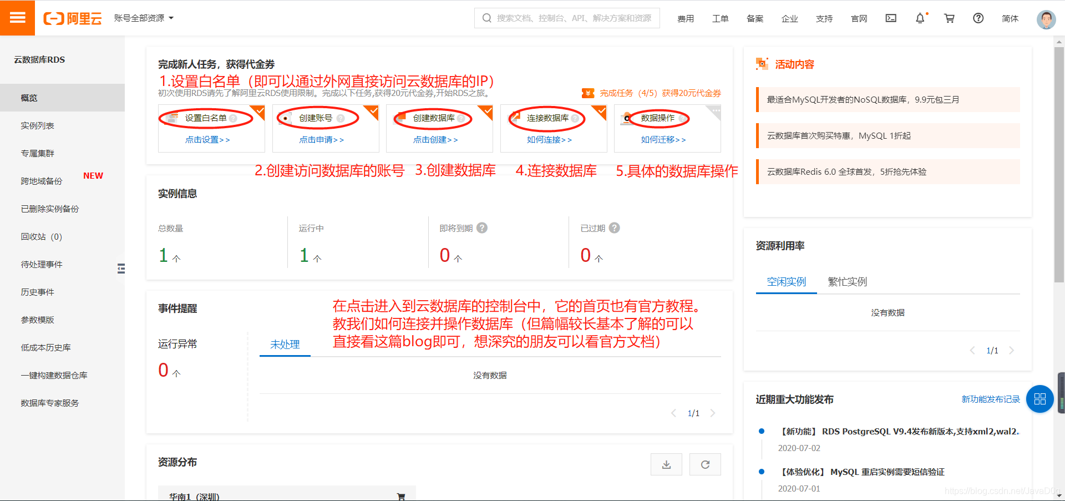This screenshot has width=1065, height=501.
Task: Open the notifications bell
Action: [920, 18]
